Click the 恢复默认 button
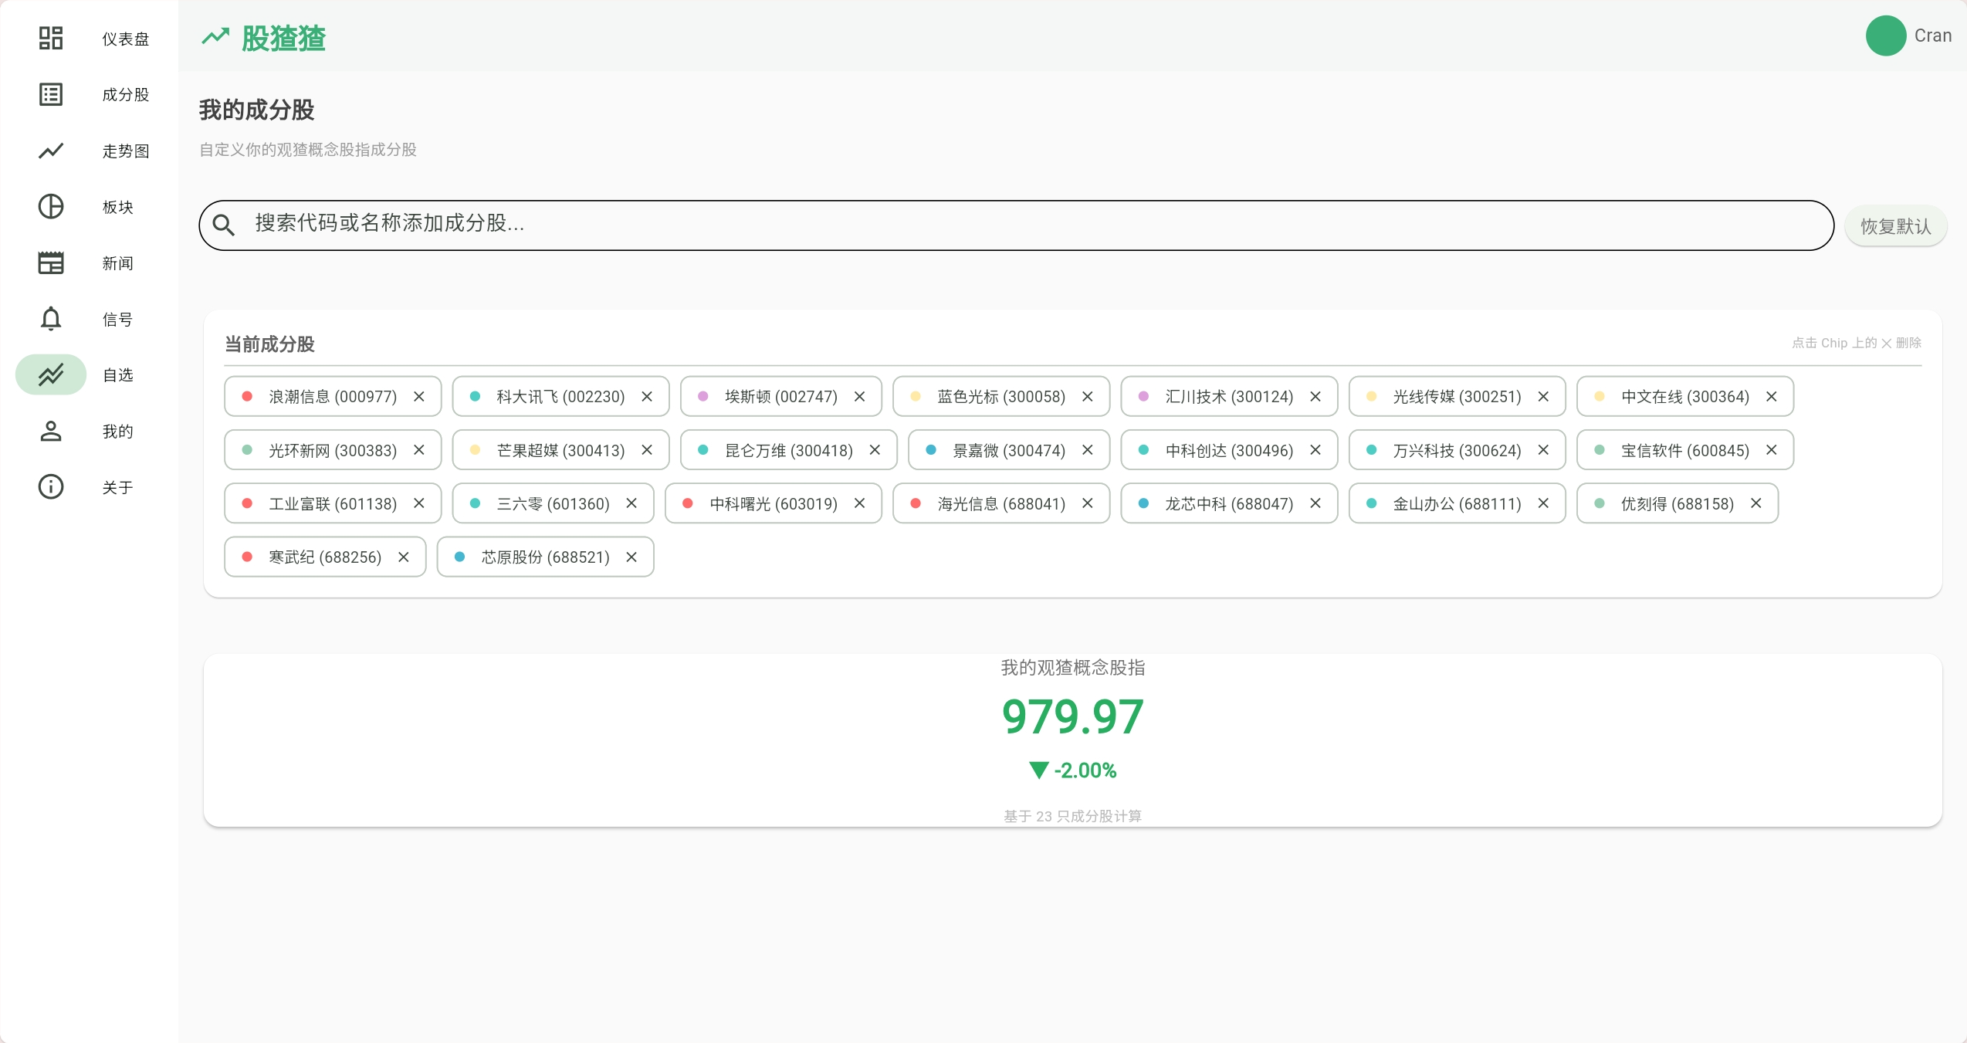1967x1043 pixels. [x=1895, y=225]
